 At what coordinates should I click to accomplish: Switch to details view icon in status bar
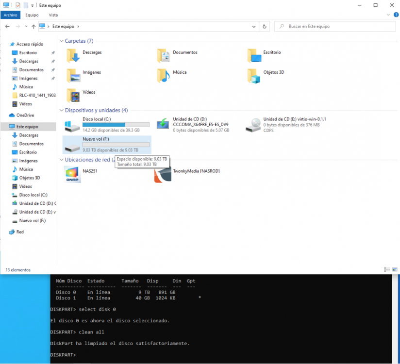coord(387,270)
